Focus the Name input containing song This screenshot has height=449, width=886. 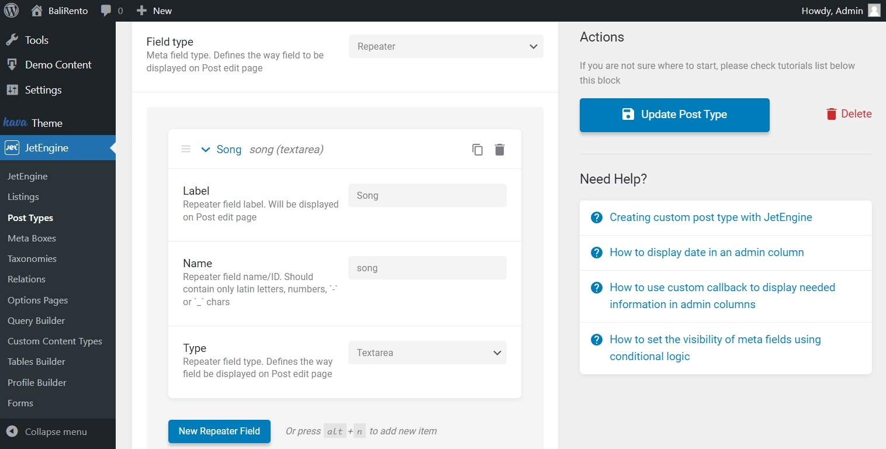(427, 268)
